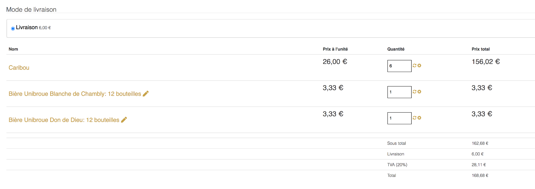Click the Quantité column header

[x=396, y=49]
